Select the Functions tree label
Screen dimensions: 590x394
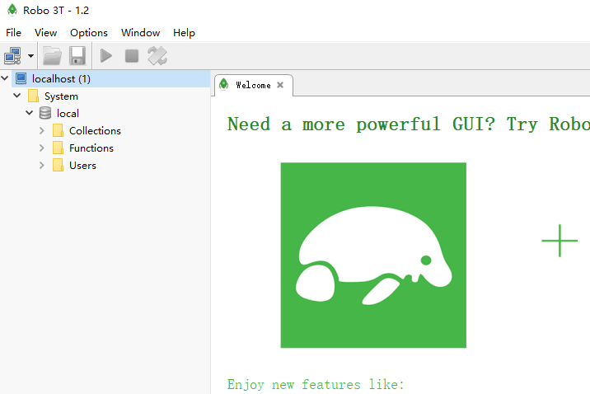click(x=91, y=148)
